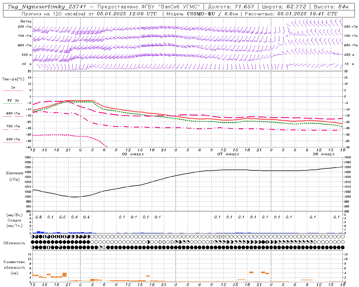This screenshot has width=359, height=287.
Task: Select the Td 2м legend entry
Action: pyautogui.click(x=13, y=100)
